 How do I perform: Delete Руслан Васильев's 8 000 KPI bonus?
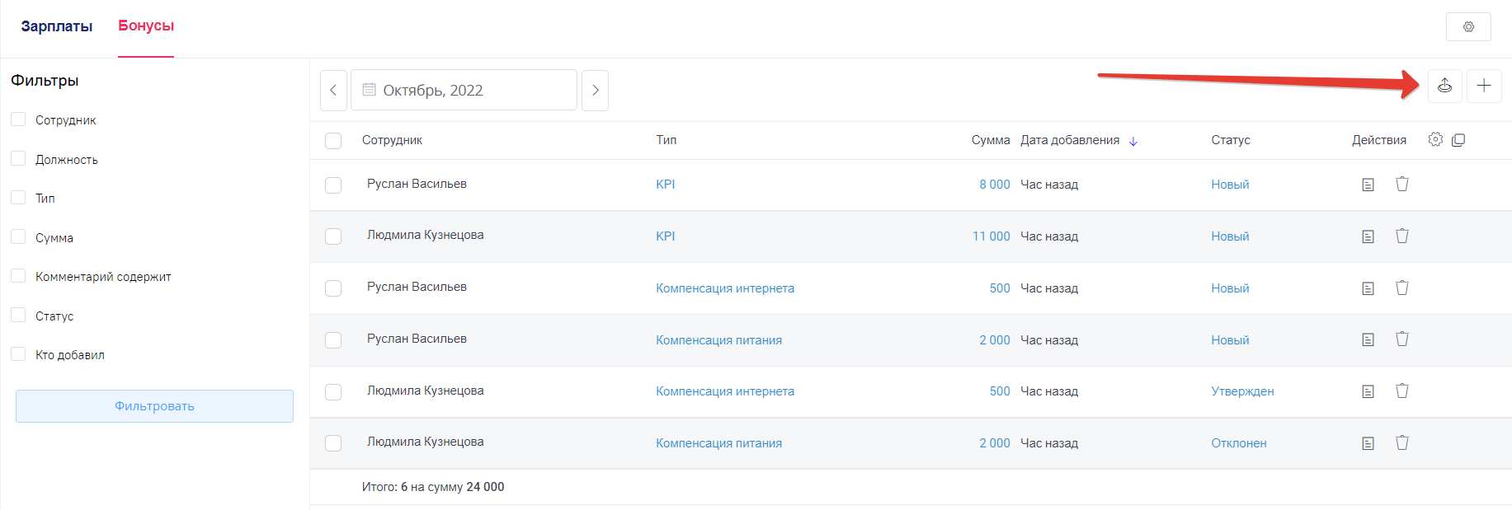click(x=1401, y=184)
